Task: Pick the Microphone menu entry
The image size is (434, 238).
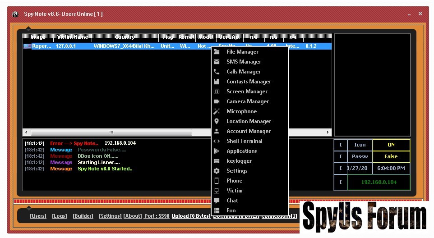Action: tap(241, 111)
